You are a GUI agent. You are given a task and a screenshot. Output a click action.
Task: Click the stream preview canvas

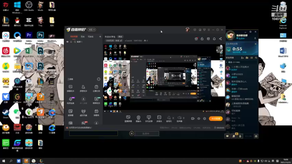click(x=164, y=78)
